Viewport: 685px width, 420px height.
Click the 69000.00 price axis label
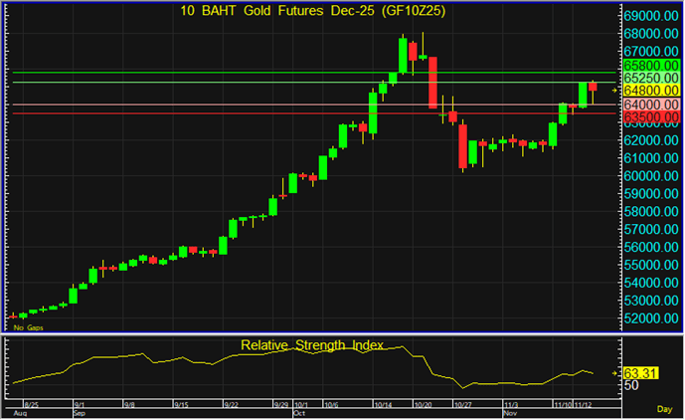pos(651,16)
